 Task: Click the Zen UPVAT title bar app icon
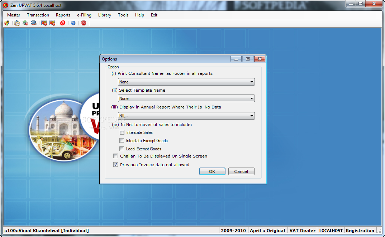click(x=6, y=5)
